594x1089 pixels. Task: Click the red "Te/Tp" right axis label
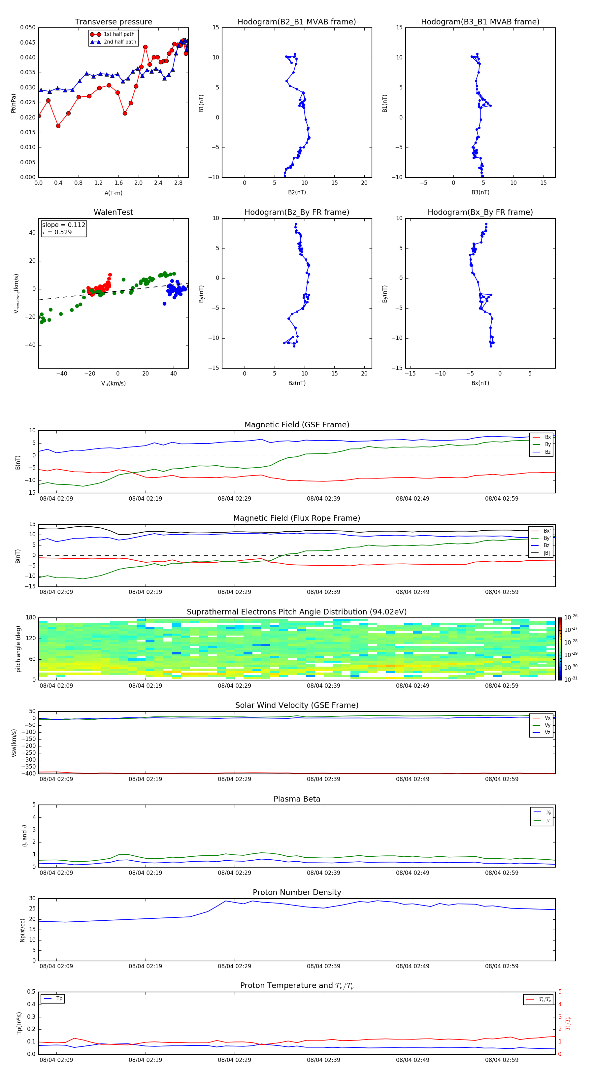point(568,1023)
